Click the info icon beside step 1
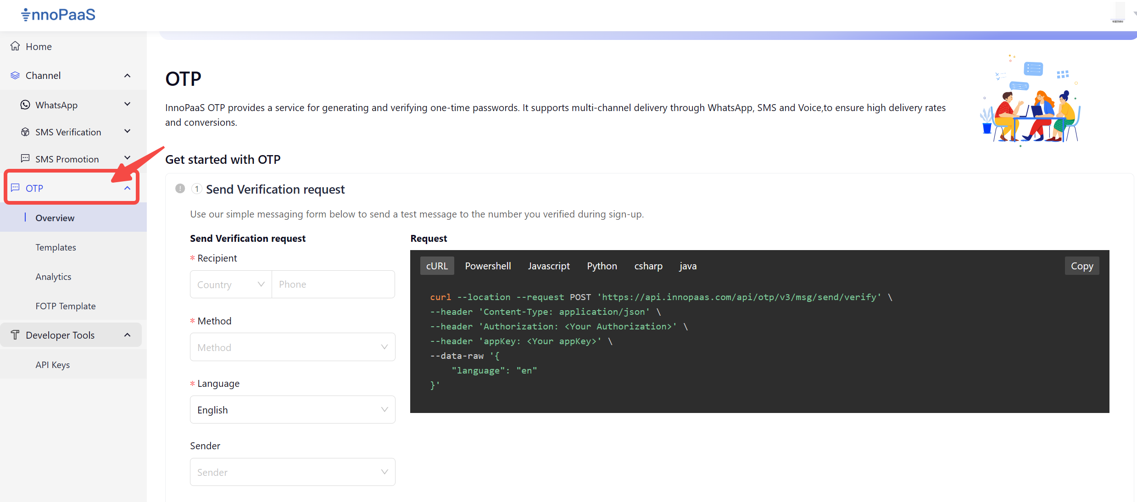 tap(180, 189)
